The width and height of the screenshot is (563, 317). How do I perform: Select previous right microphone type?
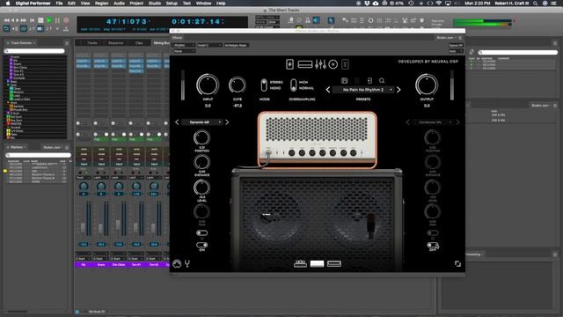coord(407,122)
